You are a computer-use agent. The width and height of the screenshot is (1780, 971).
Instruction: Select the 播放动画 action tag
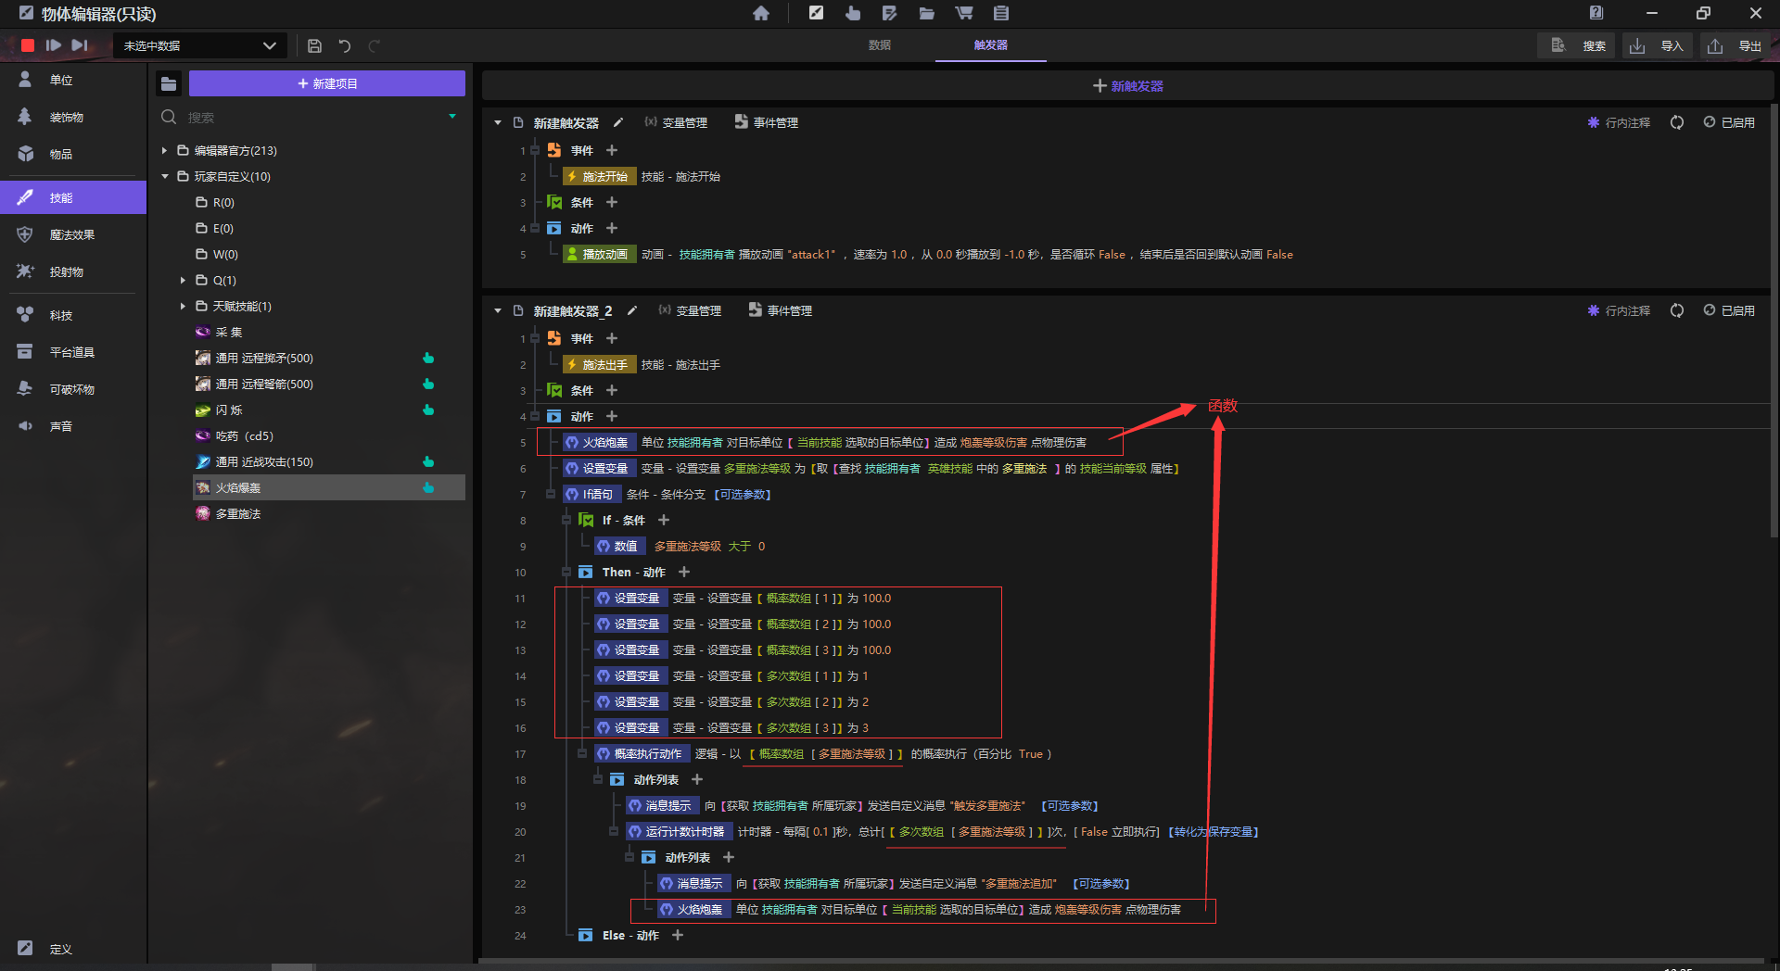pos(599,254)
